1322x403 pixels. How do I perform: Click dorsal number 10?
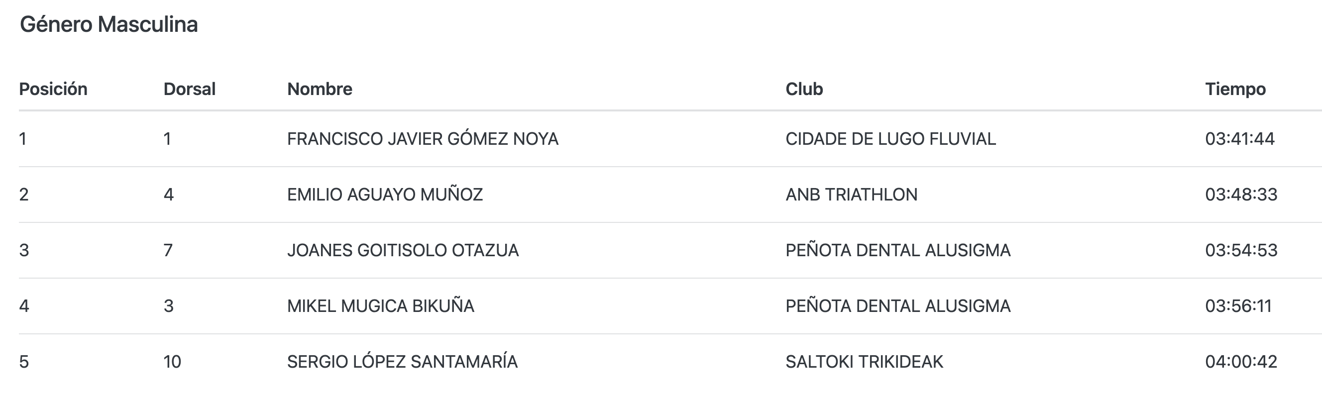(172, 362)
